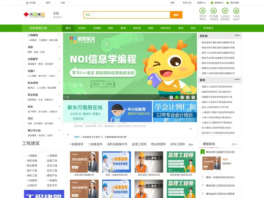
Task: Expand the 青少年认知 category arrow
Action: tap(59, 130)
